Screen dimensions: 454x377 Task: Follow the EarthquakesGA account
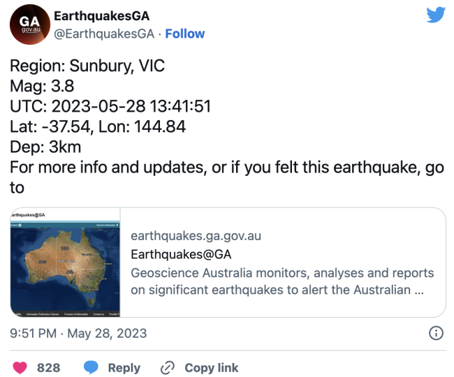click(x=184, y=34)
